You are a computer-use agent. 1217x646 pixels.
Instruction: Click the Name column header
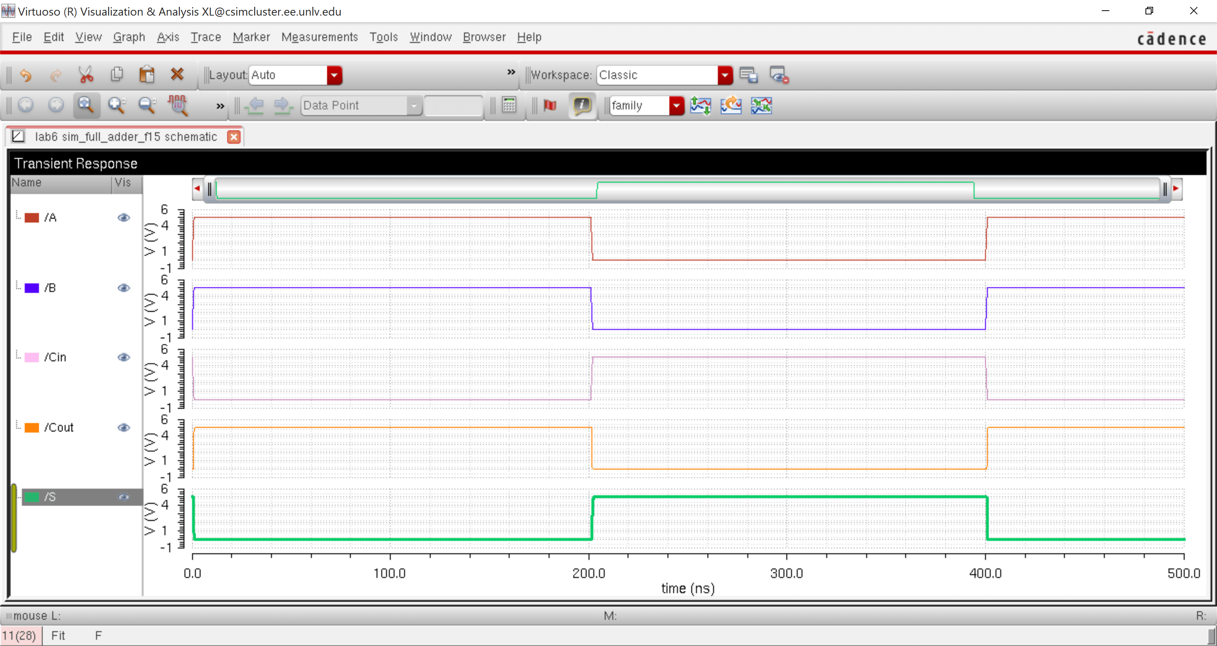click(x=60, y=183)
